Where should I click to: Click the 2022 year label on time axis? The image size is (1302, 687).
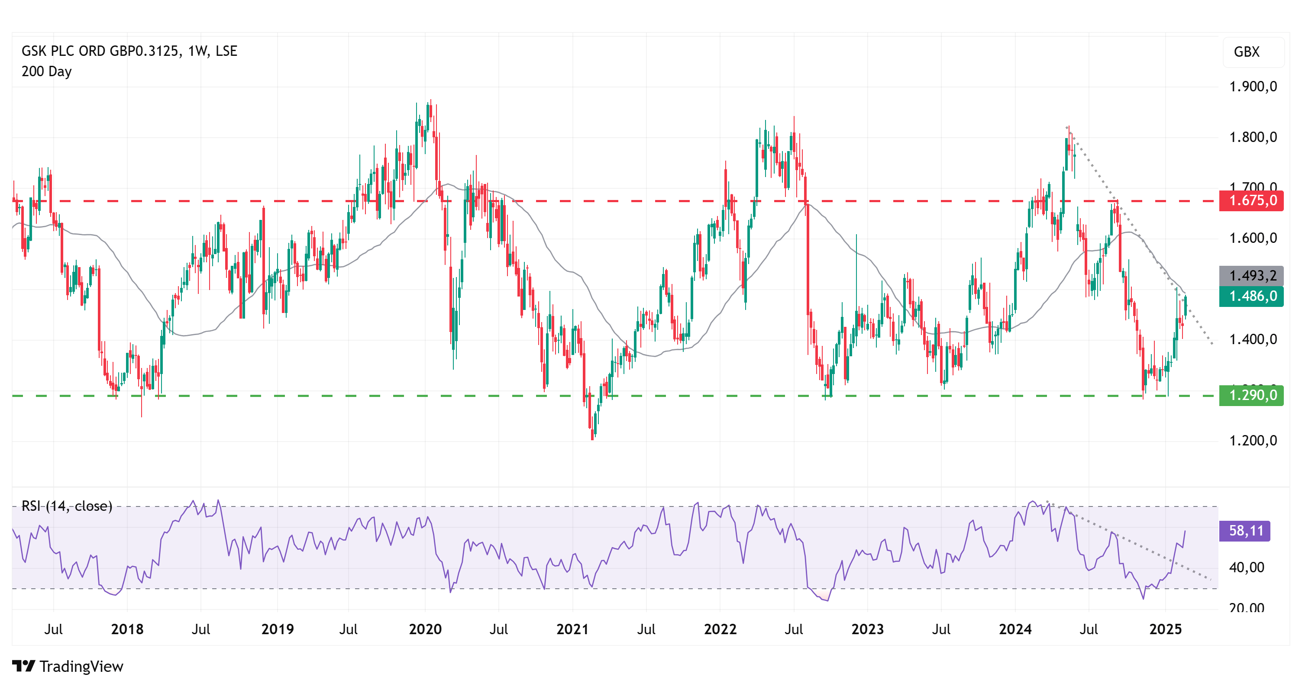point(720,629)
